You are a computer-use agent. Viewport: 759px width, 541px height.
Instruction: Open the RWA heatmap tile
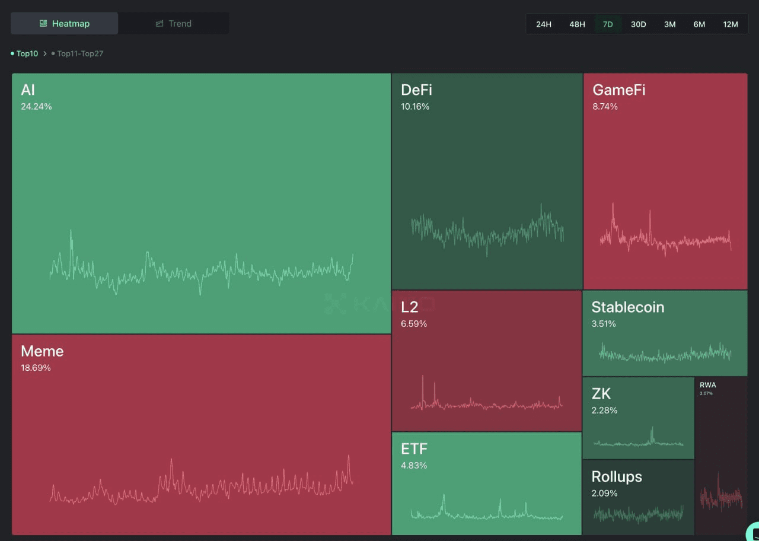[x=721, y=456]
